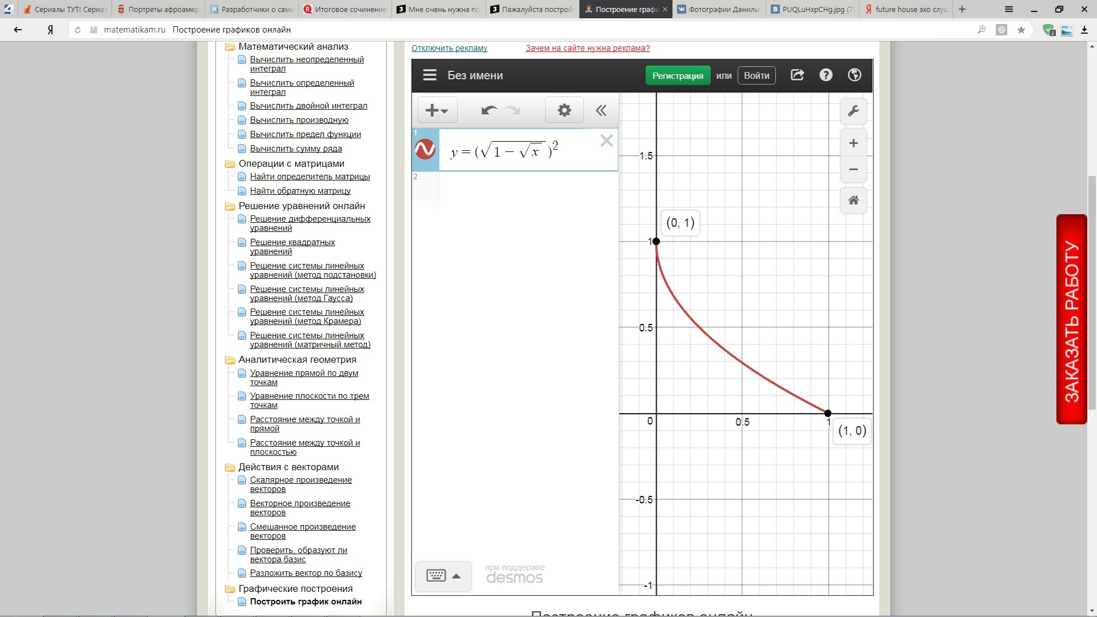Click the Регистрация button
This screenshot has width=1097, height=617.
pos(678,75)
